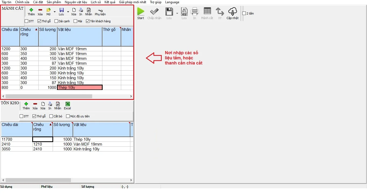Click the Cập nhật cloud download icon

point(232,12)
